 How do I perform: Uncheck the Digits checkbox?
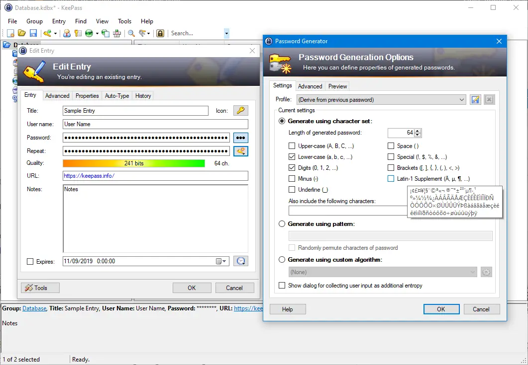point(292,168)
